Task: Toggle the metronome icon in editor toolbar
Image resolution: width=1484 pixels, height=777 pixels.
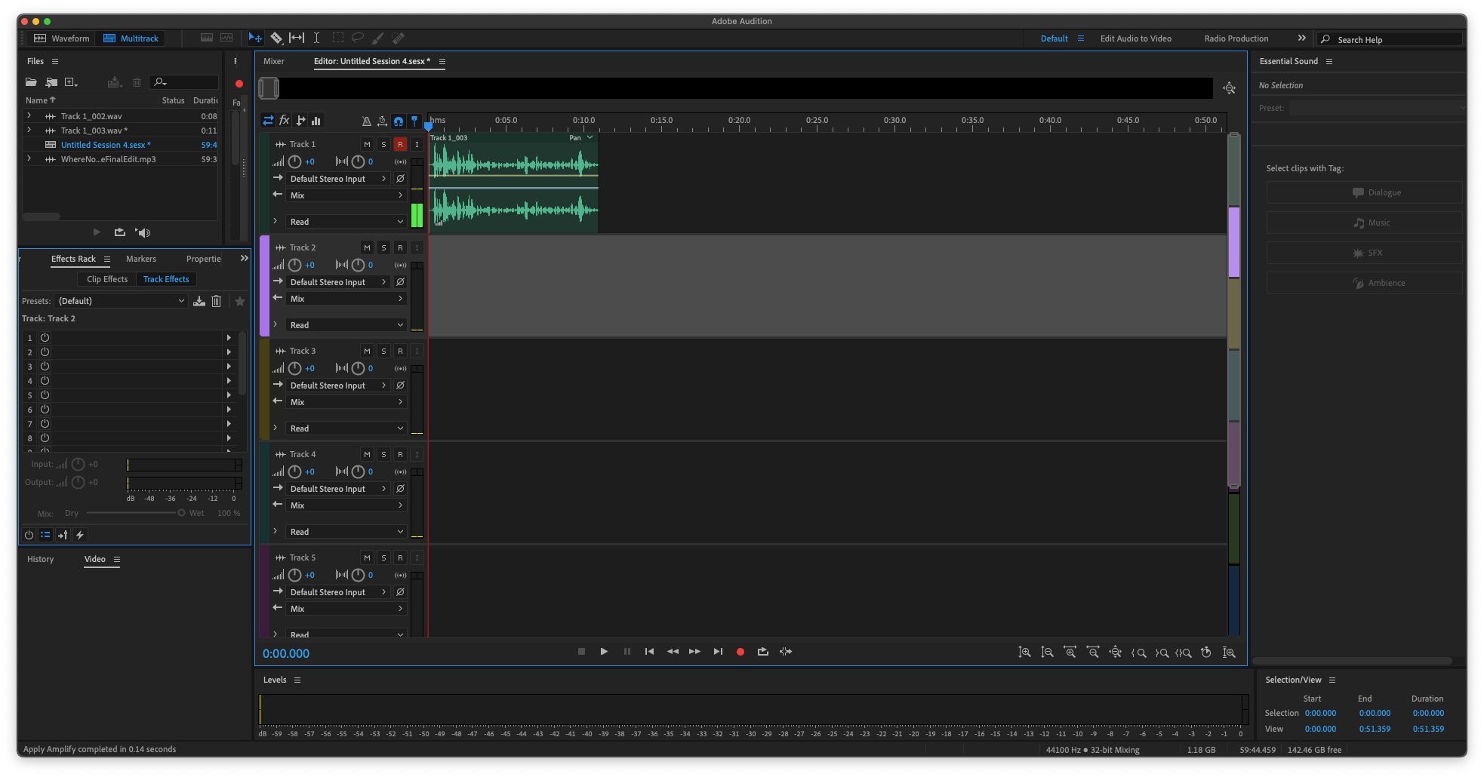Action: click(366, 121)
